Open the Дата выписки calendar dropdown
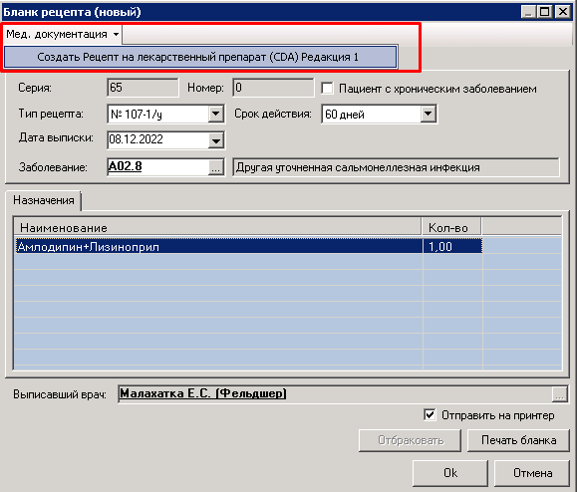577x492 pixels. (216, 140)
